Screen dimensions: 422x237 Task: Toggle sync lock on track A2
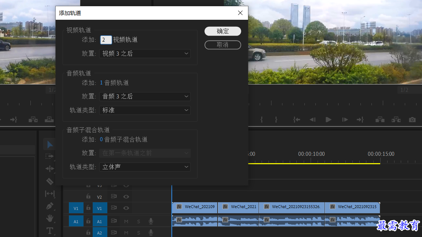(114, 233)
